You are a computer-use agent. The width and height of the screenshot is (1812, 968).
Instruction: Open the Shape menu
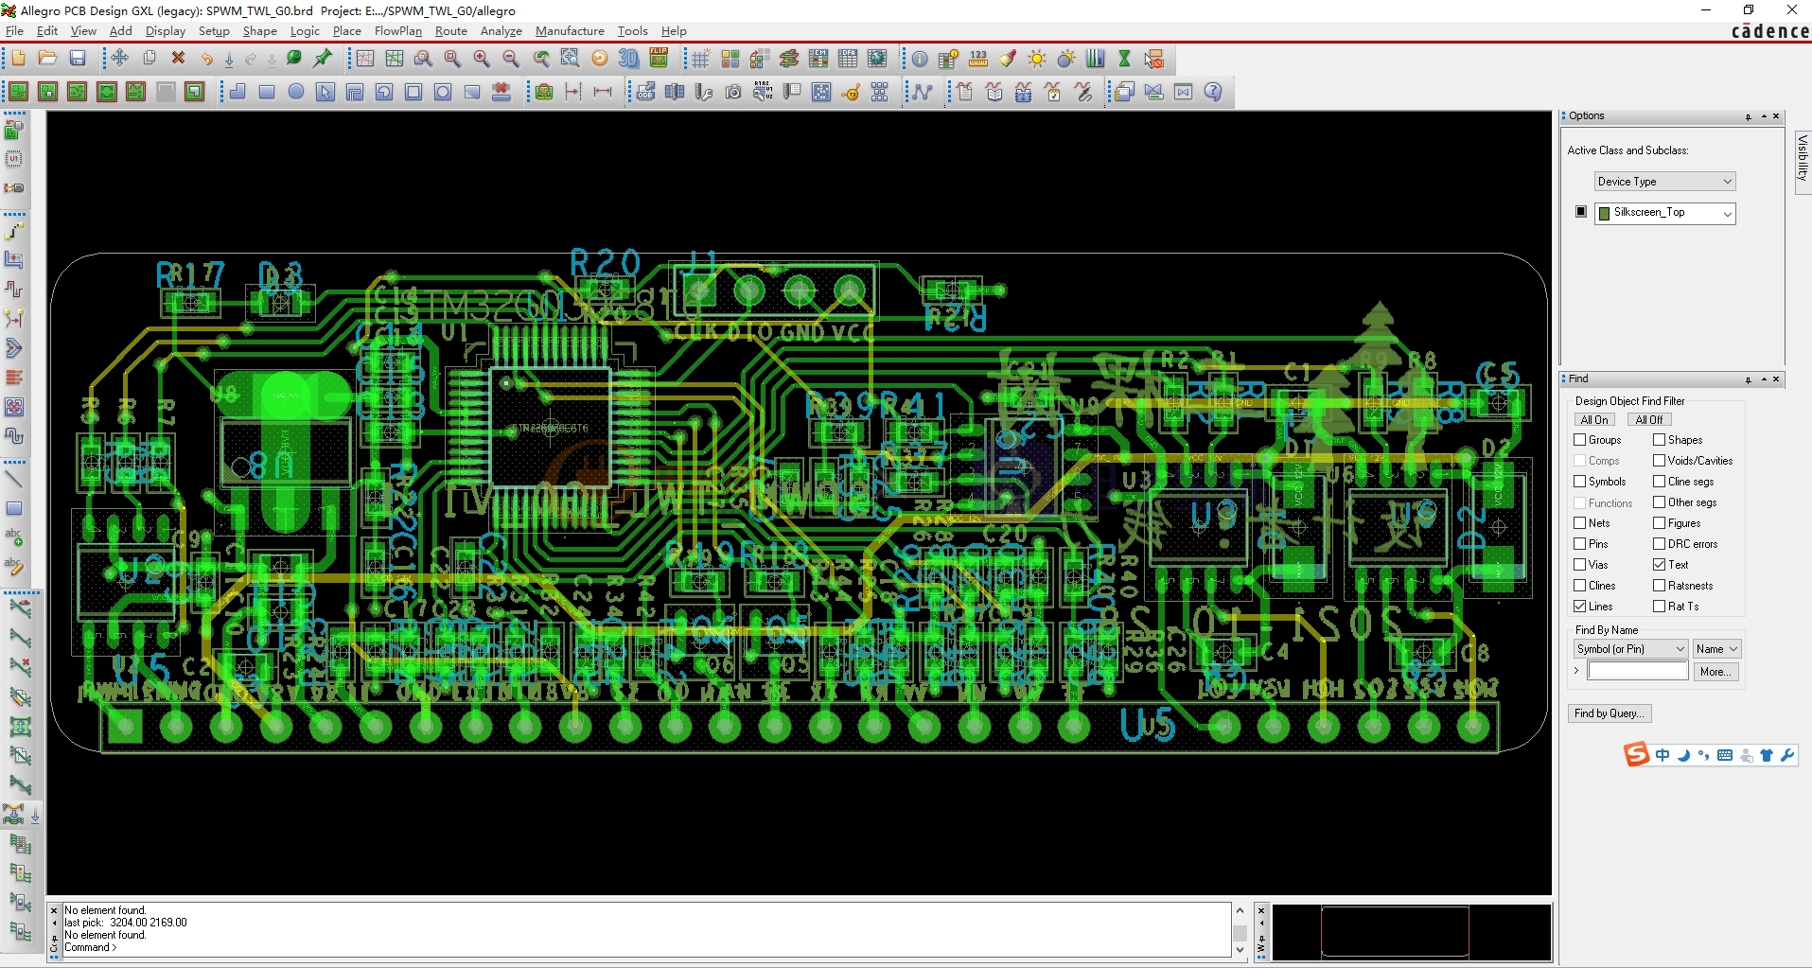click(x=259, y=31)
